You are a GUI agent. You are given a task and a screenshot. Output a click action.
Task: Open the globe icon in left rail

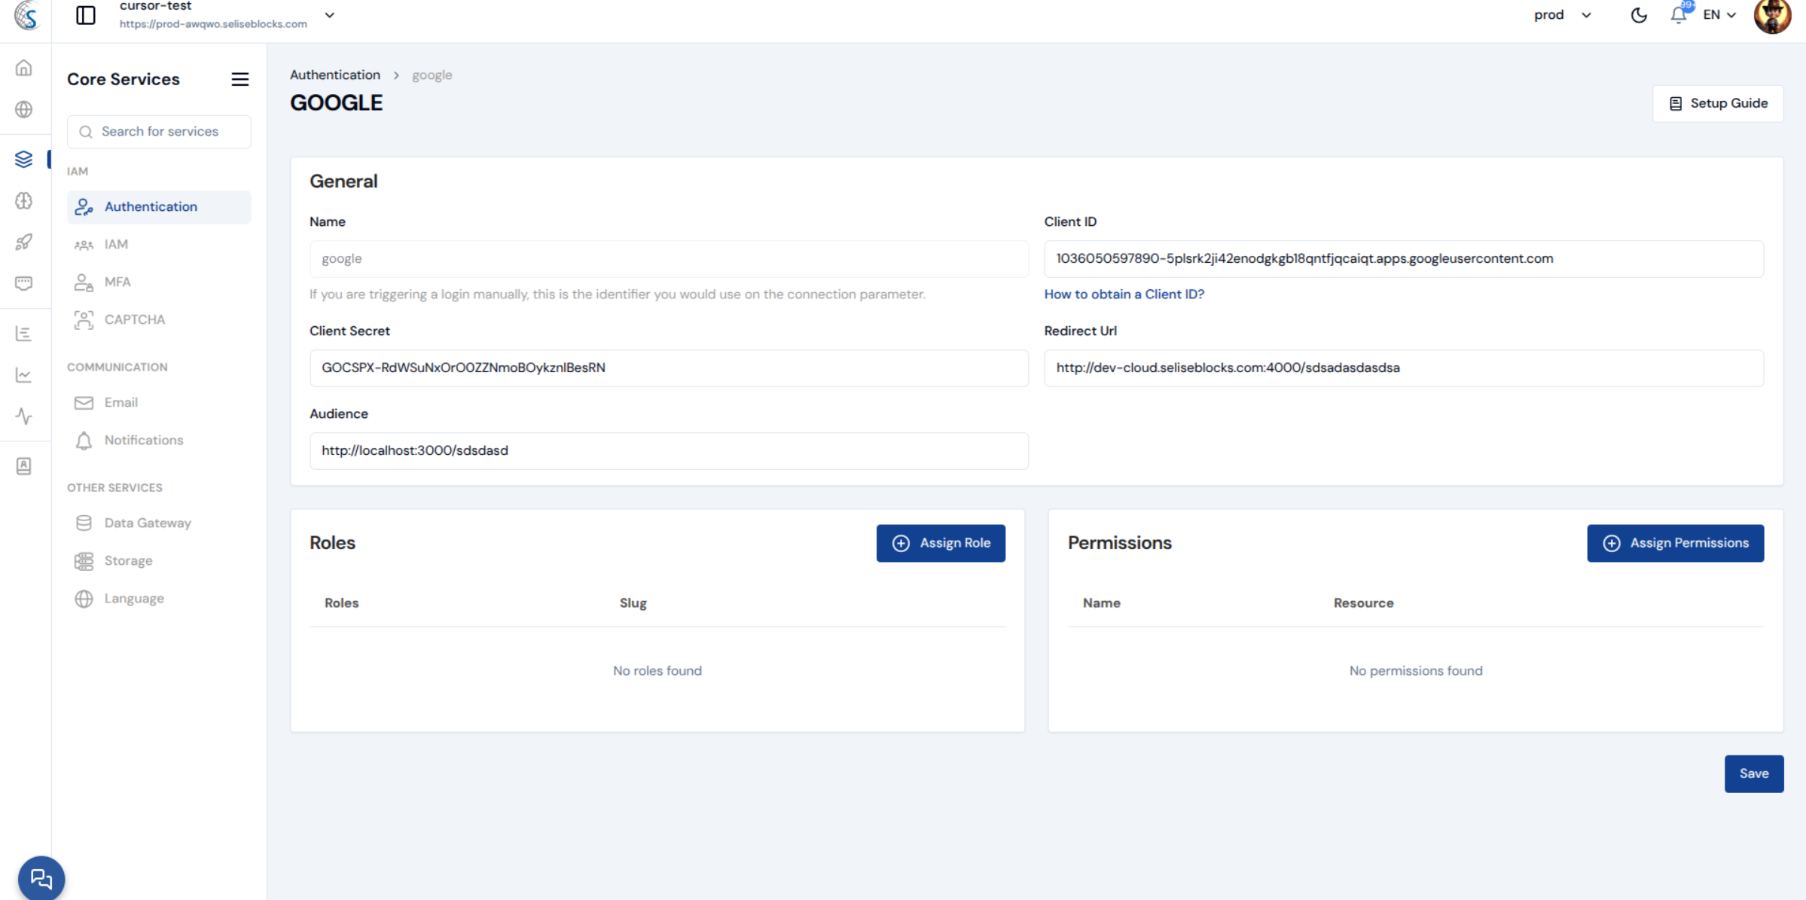click(24, 109)
